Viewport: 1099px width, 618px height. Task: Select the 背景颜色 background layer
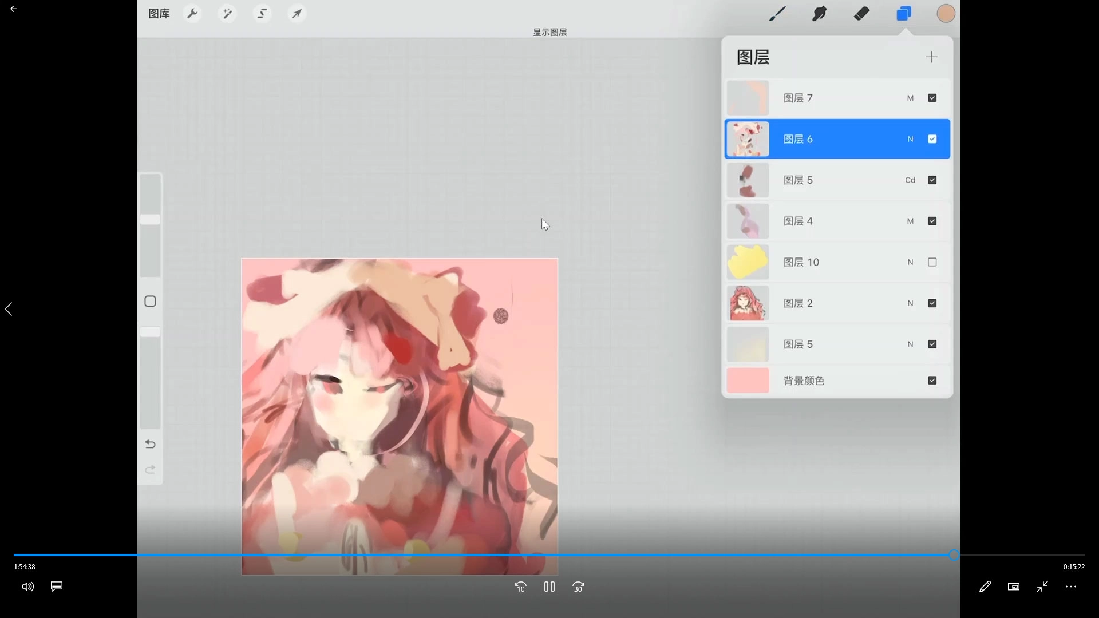coord(804,381)
